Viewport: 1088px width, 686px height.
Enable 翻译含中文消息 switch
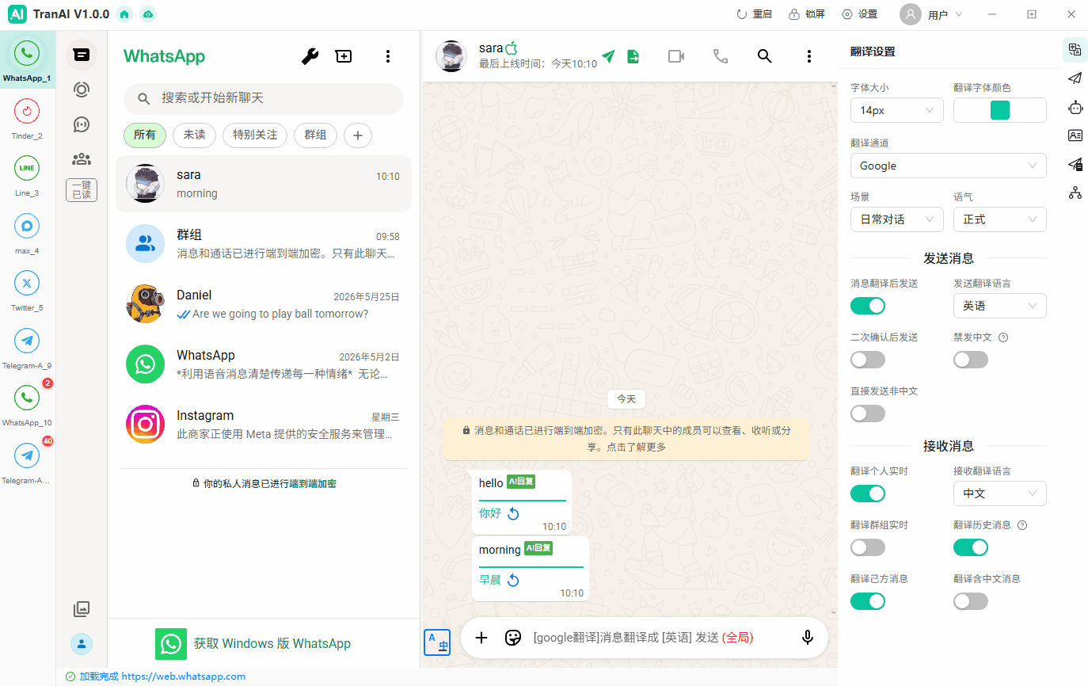[x=971, y=601]
